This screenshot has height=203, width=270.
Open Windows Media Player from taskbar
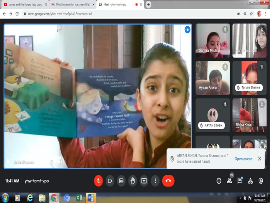17,198
